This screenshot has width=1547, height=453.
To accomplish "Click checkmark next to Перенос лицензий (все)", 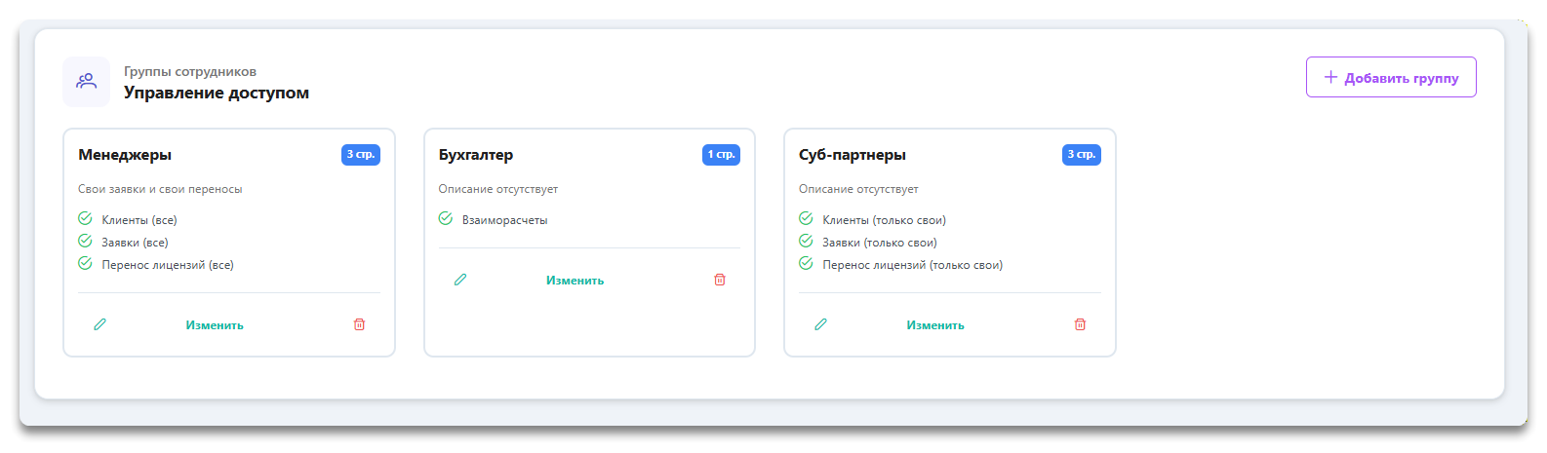I will click(x=85, y=264).
